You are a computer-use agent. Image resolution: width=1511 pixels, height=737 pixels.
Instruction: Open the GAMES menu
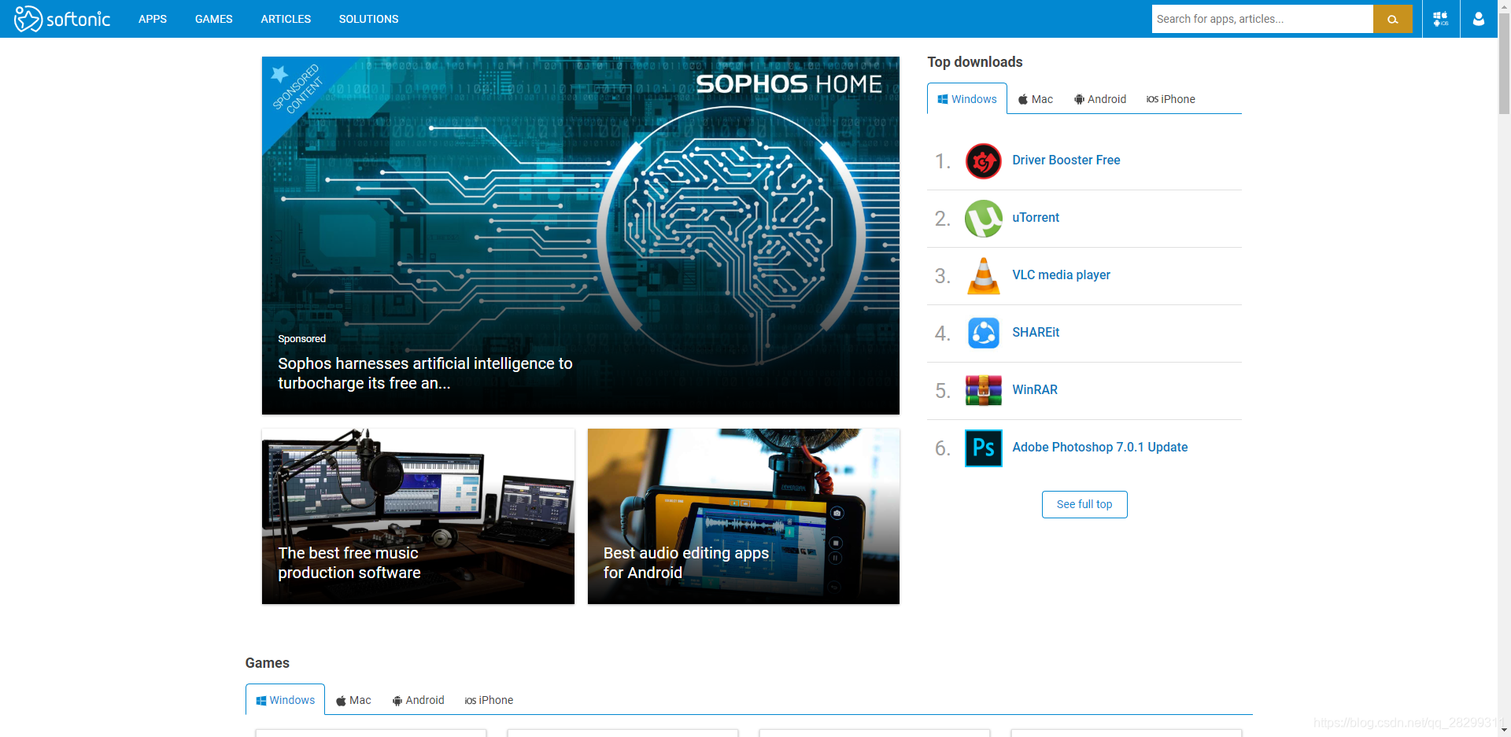click(x=214, y=19)
